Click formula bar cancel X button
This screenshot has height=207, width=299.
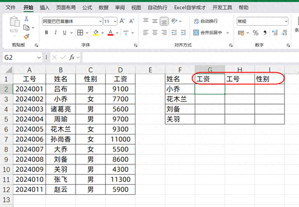click(54, 57)
